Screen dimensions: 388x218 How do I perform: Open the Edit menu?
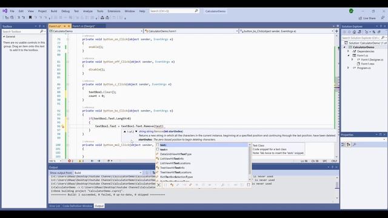[21, 11]
